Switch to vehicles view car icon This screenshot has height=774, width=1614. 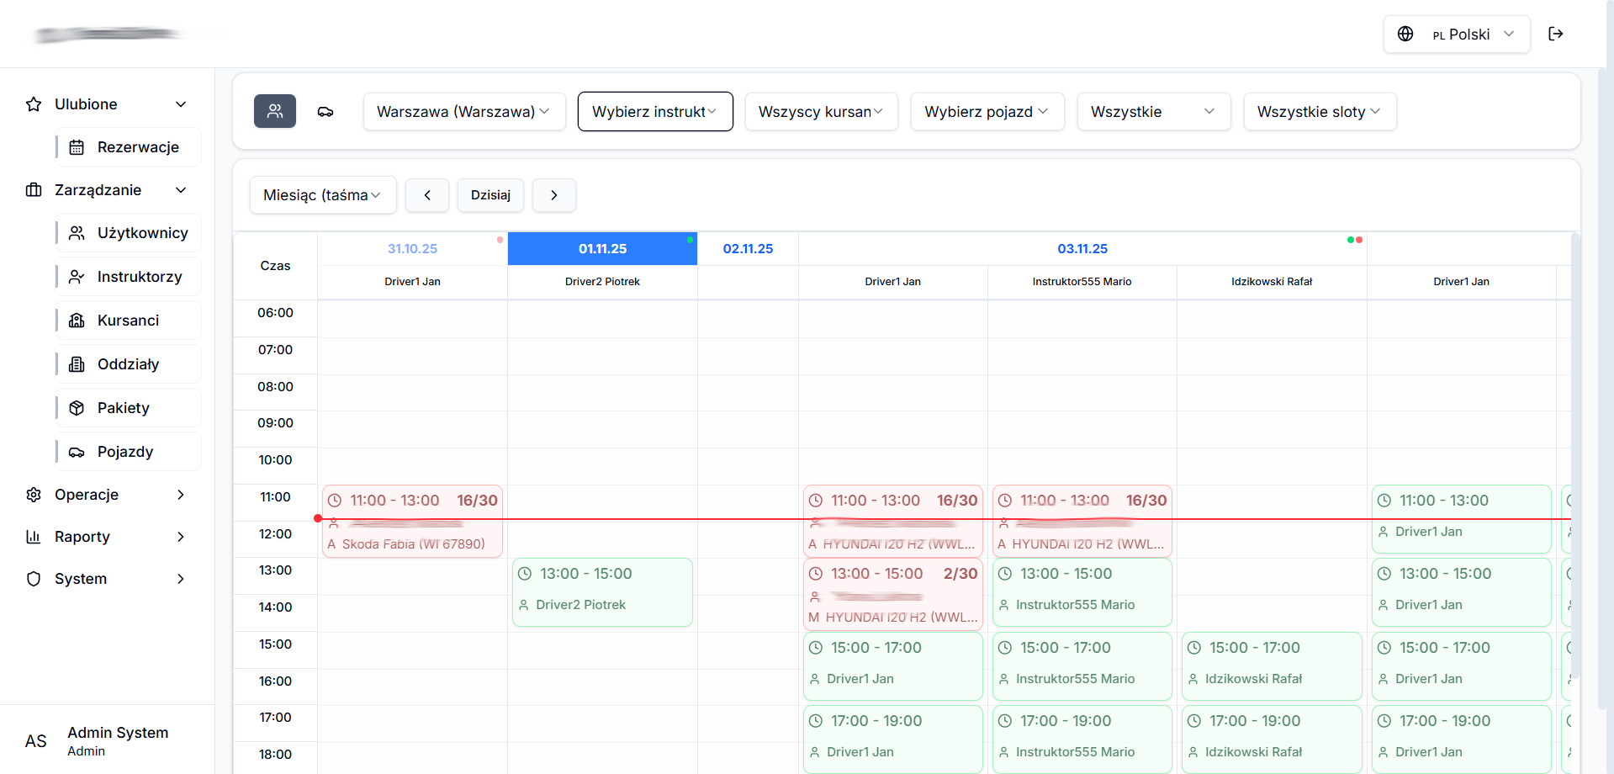click(325, 112)
